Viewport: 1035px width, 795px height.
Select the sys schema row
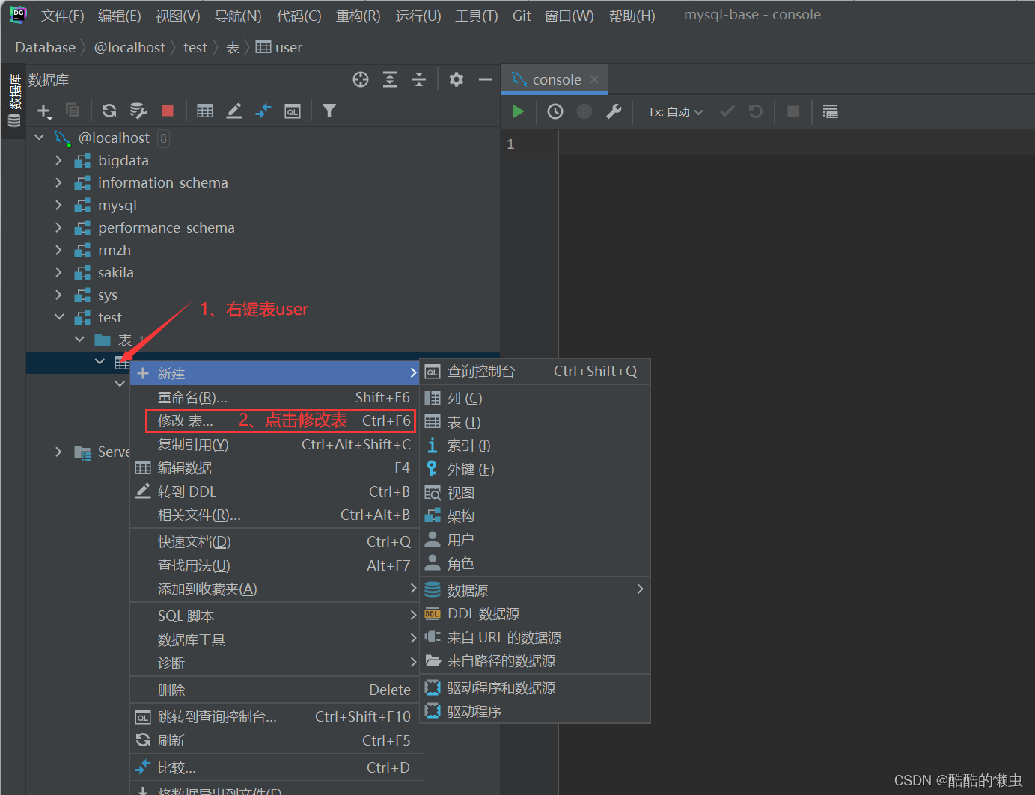pyautogui.click(x=263, y=295)
